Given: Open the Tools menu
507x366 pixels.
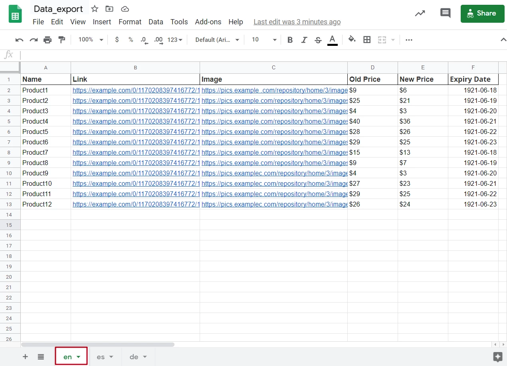Looking at the screenshot, I should 179,22.
